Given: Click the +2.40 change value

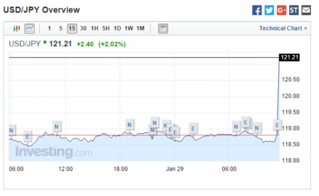Looking at the screenshot, I should pos(85,44).
